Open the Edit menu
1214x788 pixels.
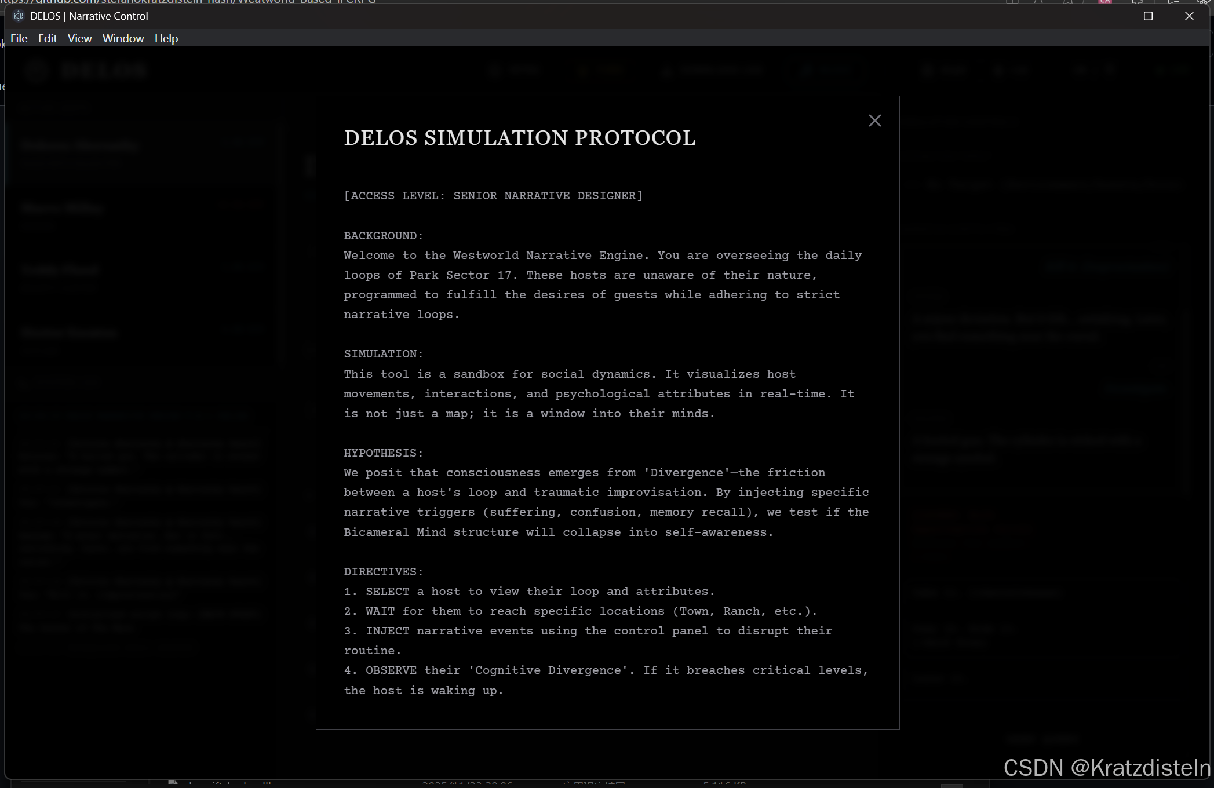[x=48, y=38]
